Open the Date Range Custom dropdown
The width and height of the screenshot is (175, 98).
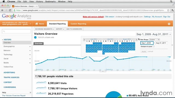(x=154, y=39)
